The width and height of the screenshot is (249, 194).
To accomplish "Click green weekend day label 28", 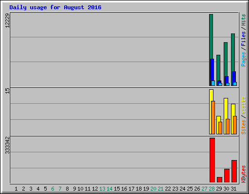I will tap(212, 189).
